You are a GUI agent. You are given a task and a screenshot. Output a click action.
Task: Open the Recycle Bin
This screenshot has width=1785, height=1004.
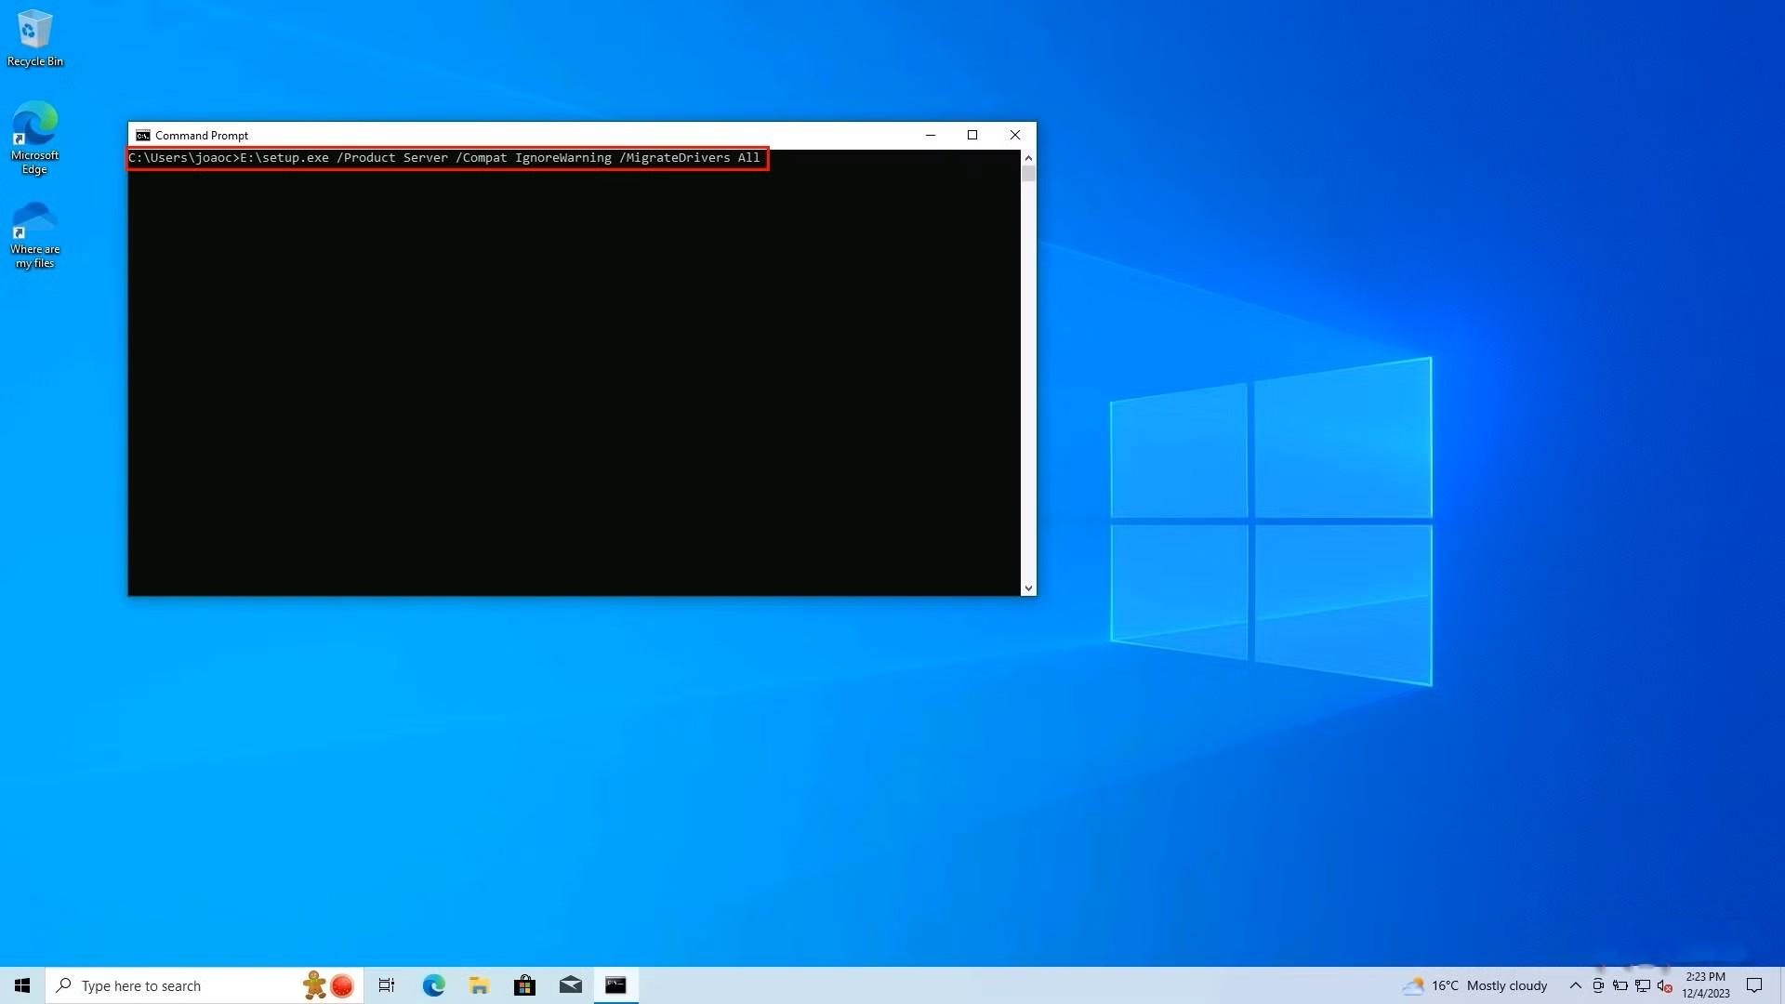point(34,37)
